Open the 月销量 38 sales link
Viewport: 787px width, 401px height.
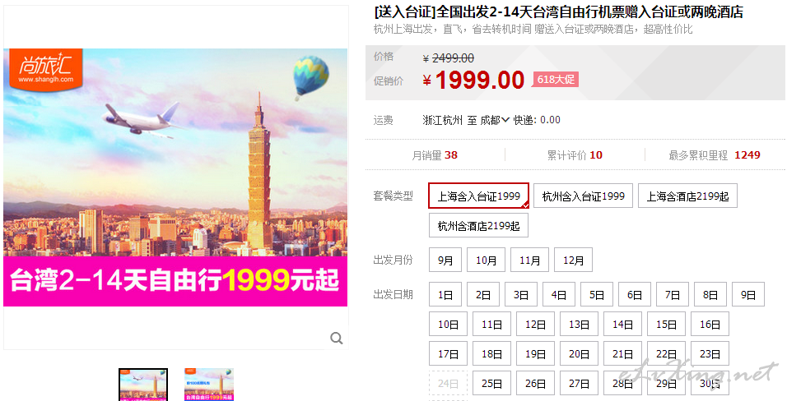(x=435, y=155)
